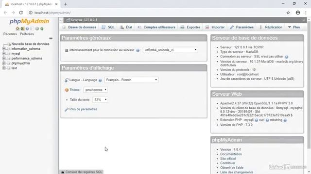Click the Obtenir de l'aide link
Viewport: 311px width, 174px height.
coord(232,168)
